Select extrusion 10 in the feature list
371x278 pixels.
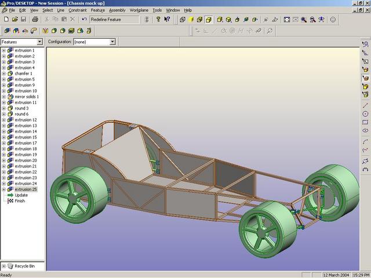pos(26,91)
